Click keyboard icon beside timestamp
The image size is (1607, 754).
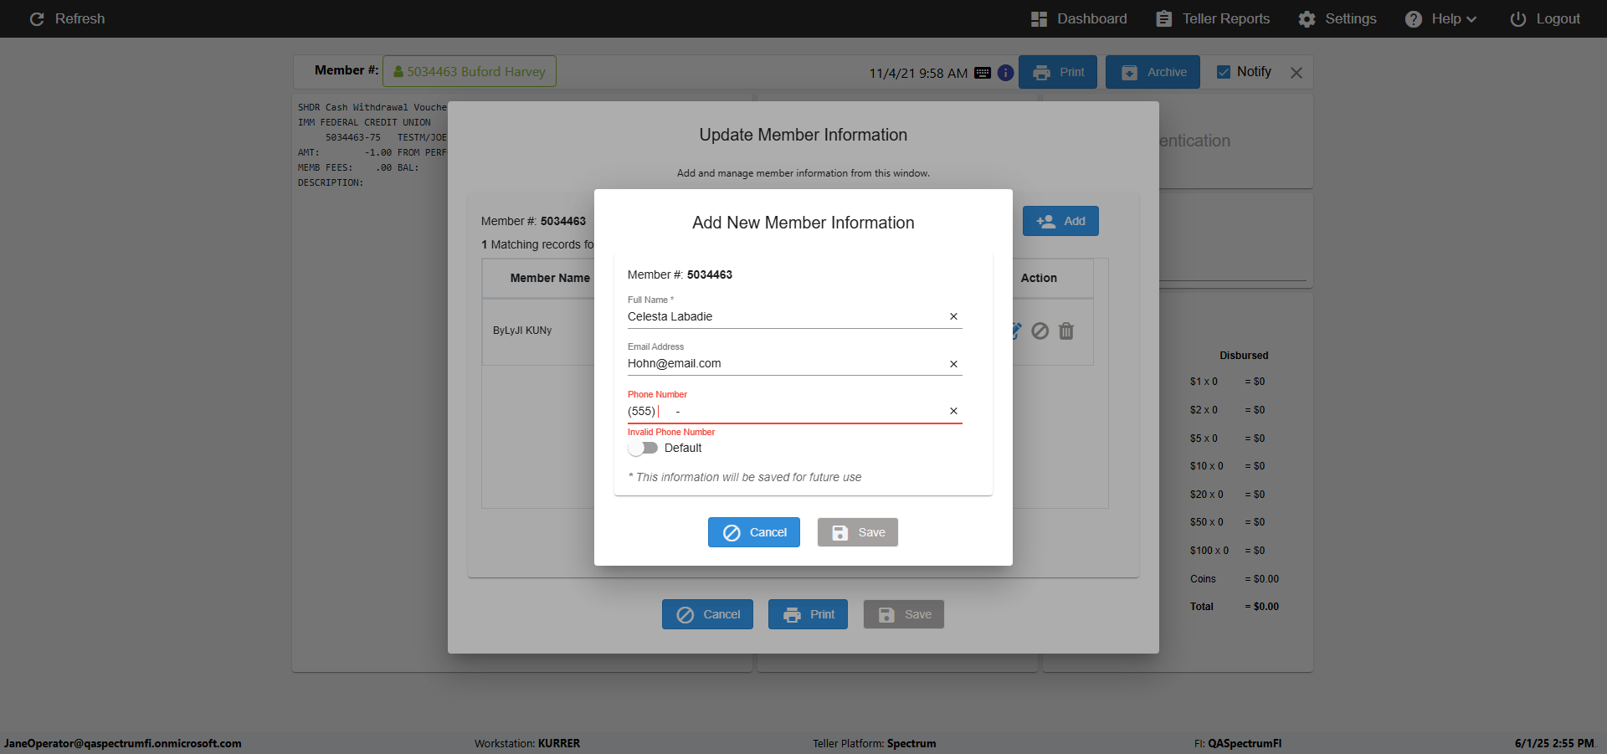pos(983,73)
